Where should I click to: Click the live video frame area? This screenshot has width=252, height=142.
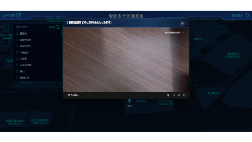(x=126, y=60)
